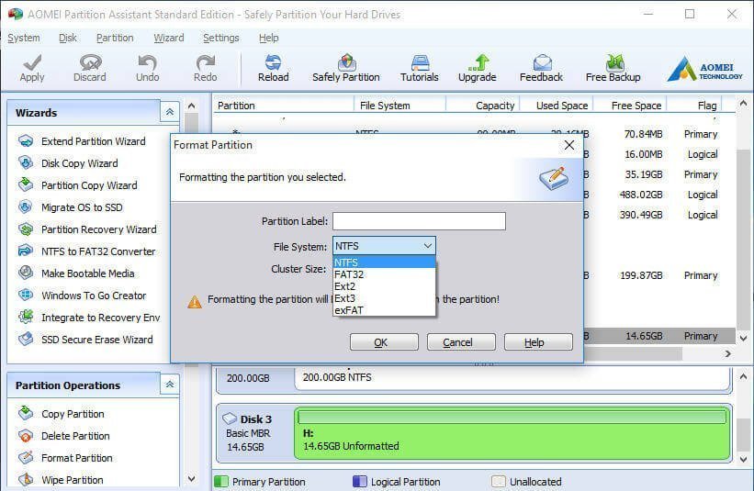Click the Redo toolbar icon

[x=206, y=68]
